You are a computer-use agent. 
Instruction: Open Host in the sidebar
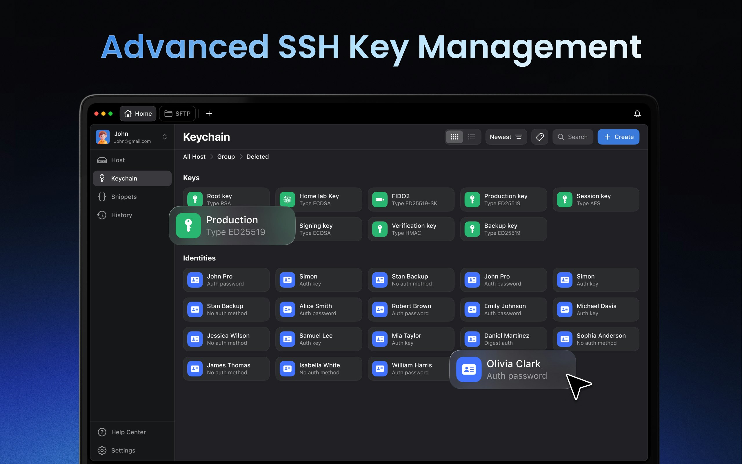click(x=132, y=160)
